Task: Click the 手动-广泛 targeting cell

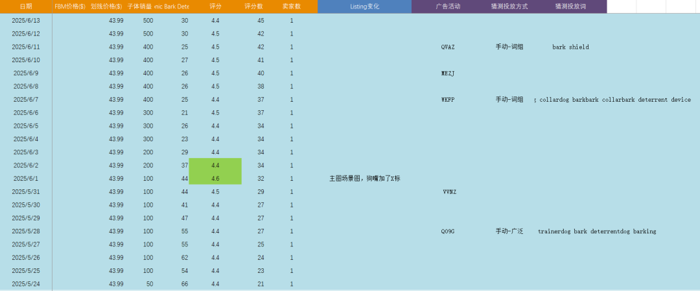Action: pos(509,231)
